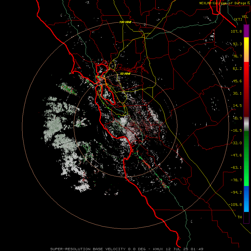
Task: Click the TH legend label
Action: coord(240,217)
